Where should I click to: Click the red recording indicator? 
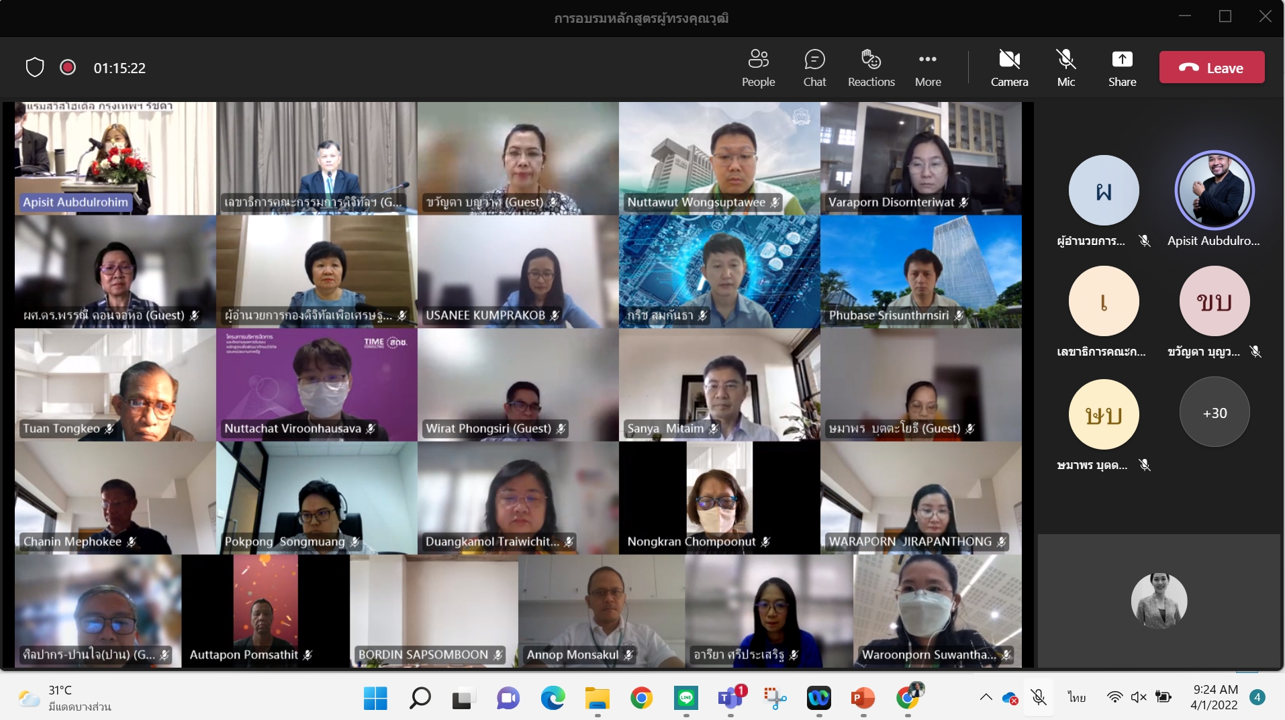click(x=68, y=68)
